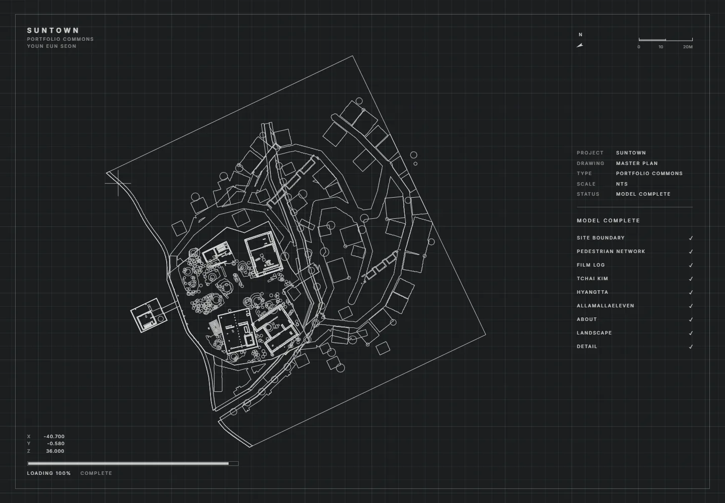Click the Pedestrian Network checkmark
Screen dimensions: 725x503
(x=691, y=251)
